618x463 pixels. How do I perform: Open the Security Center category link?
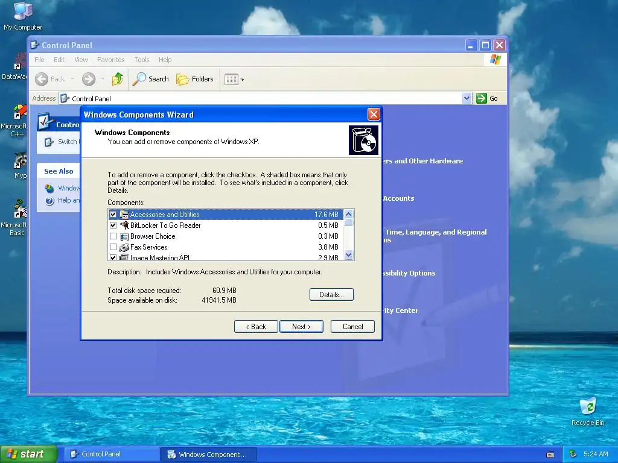401,310
